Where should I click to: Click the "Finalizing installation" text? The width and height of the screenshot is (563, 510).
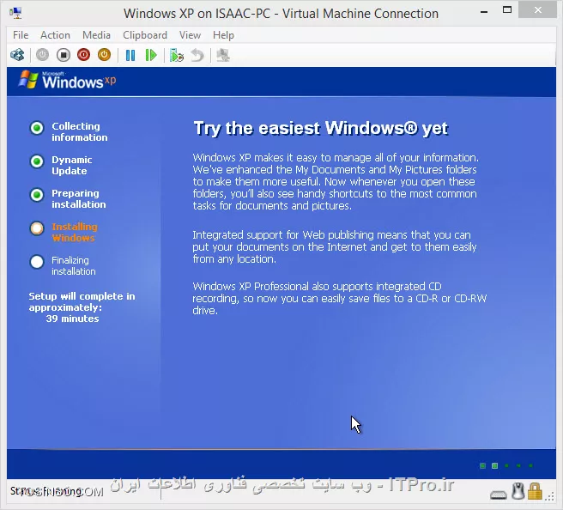coord(74,265)
